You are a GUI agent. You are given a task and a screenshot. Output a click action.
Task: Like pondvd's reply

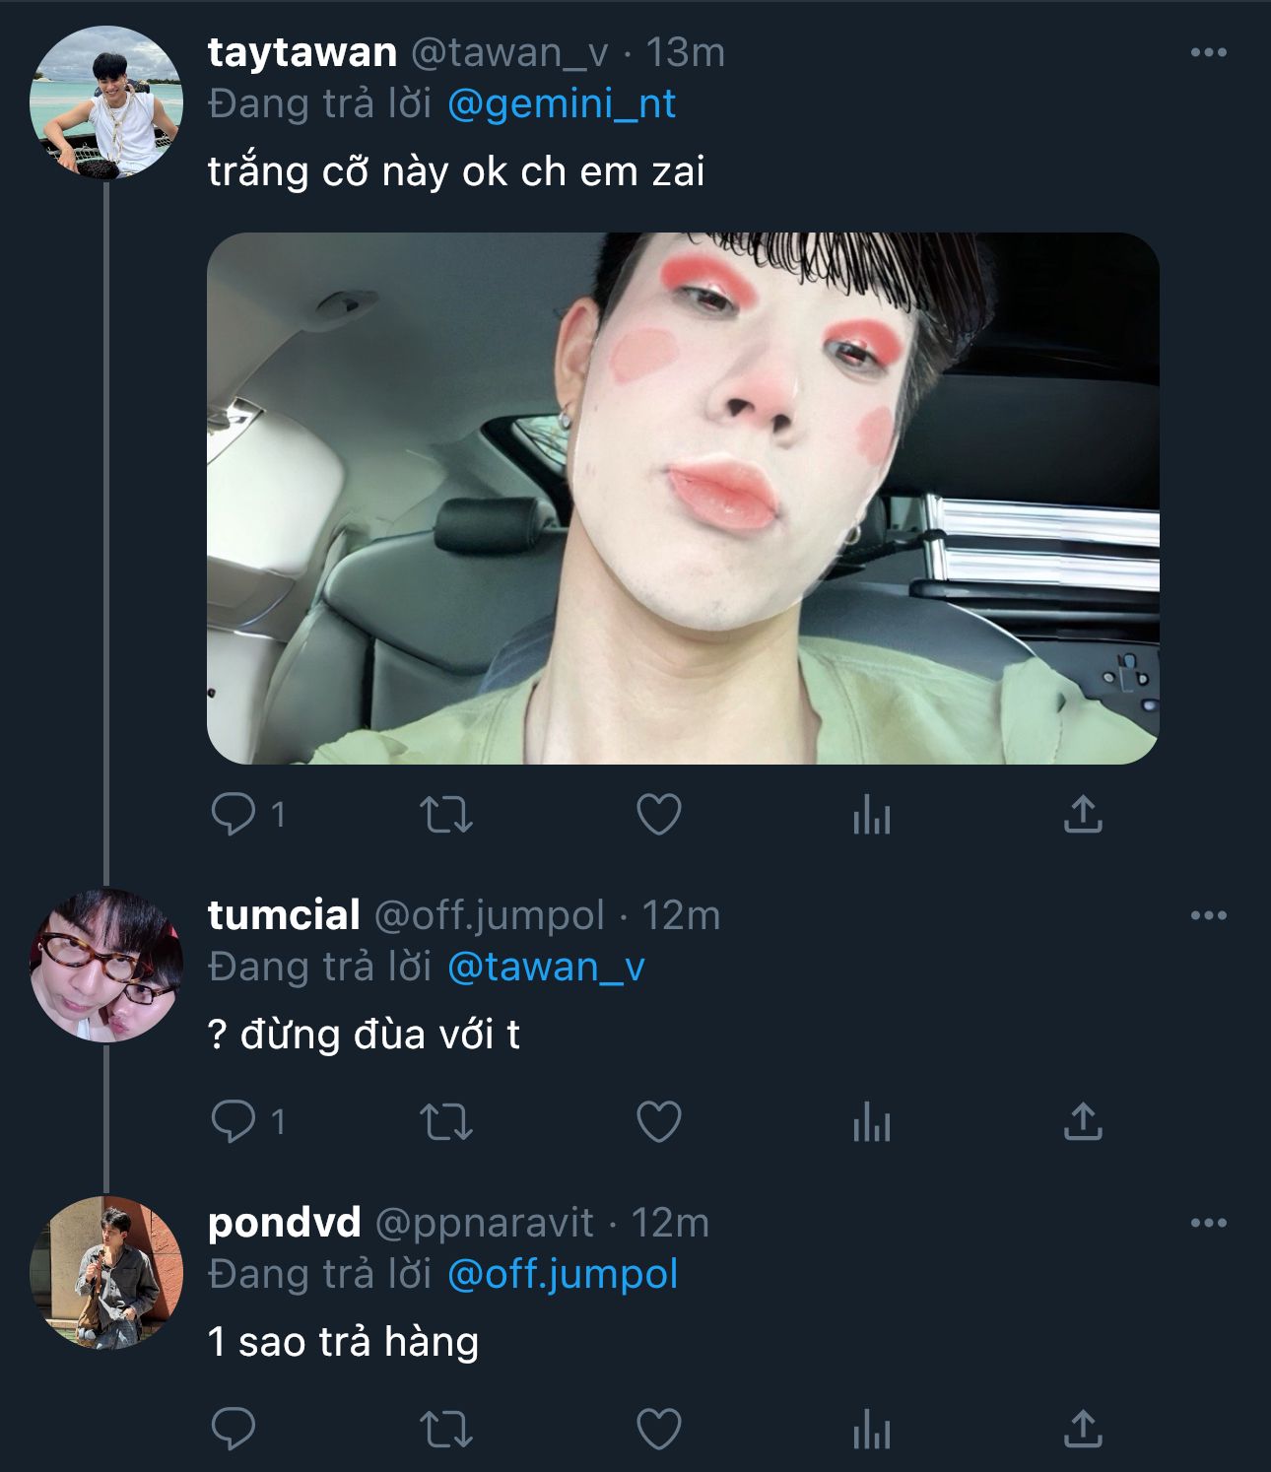point(659,1430)
